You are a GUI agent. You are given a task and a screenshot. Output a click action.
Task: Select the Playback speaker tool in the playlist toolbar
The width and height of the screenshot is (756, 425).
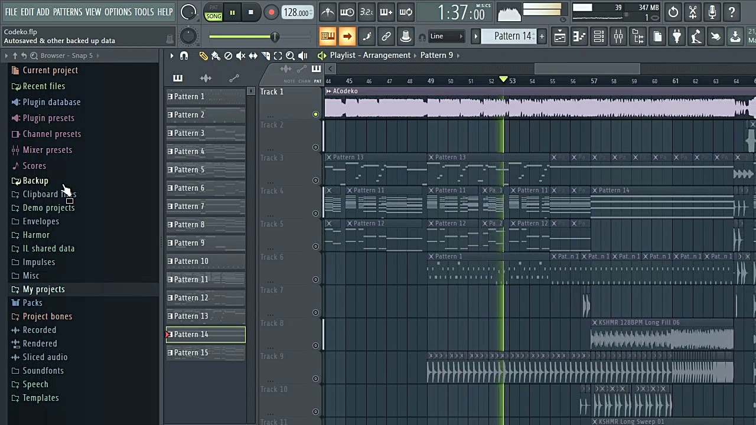coord(302,55)
